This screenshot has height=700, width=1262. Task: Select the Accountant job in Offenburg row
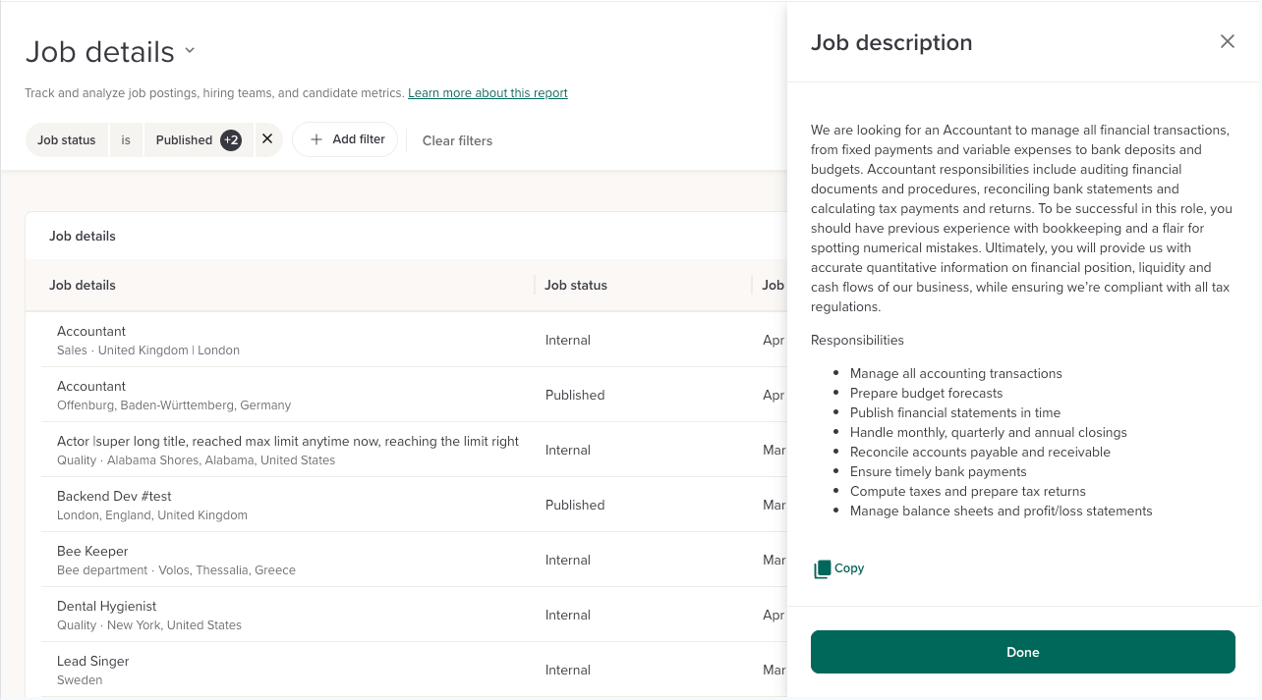coord(91,387)
